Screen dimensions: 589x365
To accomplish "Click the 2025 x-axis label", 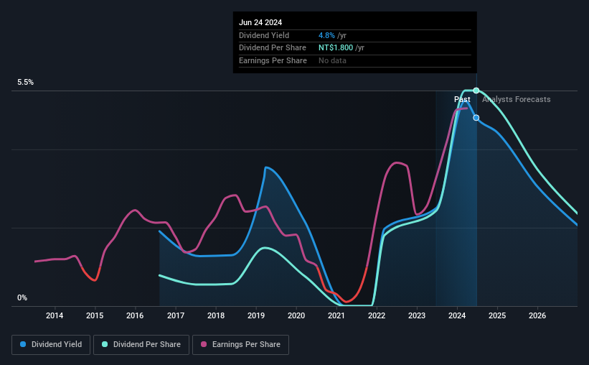I will tap(497, 315).
